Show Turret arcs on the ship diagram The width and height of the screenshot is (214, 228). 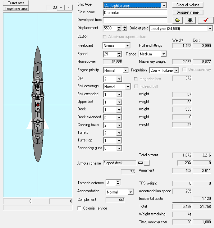point(16,3)
